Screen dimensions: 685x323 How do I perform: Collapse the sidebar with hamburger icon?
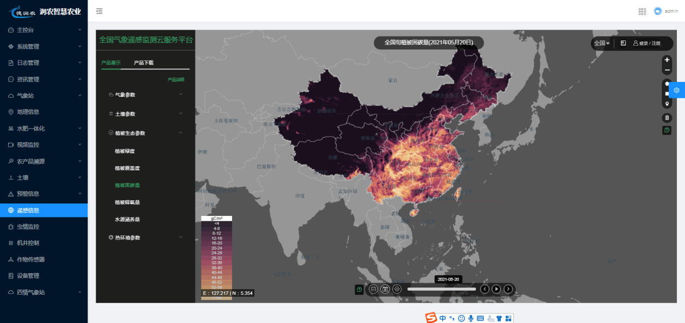coord(99,11)
